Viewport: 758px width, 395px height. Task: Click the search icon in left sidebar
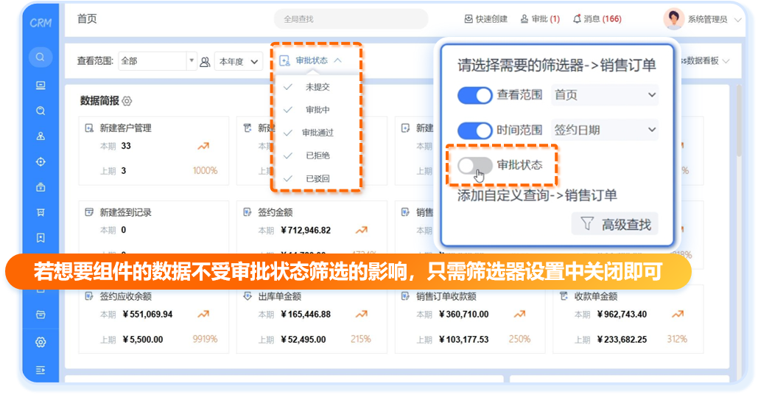(x=41, y=57)
